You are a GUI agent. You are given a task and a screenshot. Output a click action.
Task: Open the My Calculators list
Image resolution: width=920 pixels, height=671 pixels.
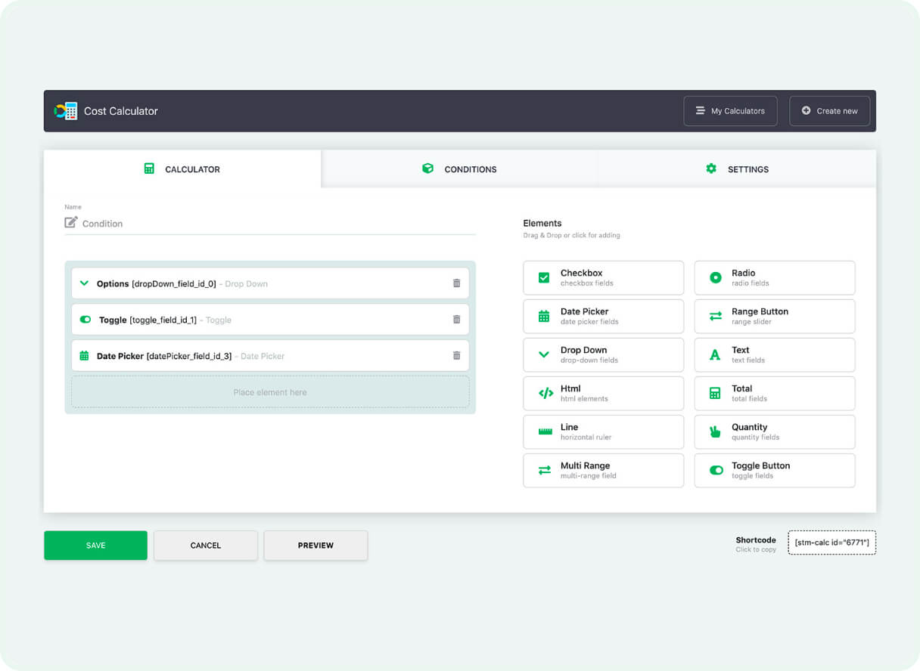[x=730, y=111]
